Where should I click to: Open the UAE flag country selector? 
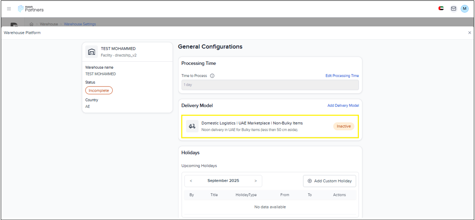pyautogui.click(x=441, y=9)
